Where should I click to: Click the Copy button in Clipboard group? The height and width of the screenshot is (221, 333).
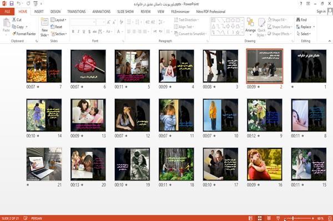(x=18, y=27)
